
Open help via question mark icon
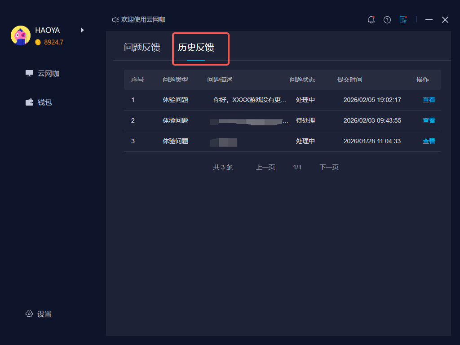pyautogui.click(x=387, y=20)
